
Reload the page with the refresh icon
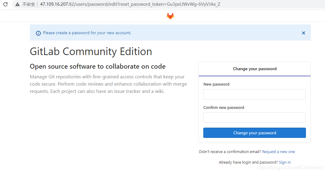point(6,4)
